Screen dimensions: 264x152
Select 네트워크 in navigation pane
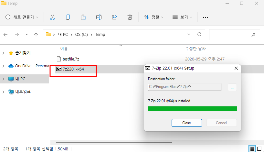[x=23, y=92]
